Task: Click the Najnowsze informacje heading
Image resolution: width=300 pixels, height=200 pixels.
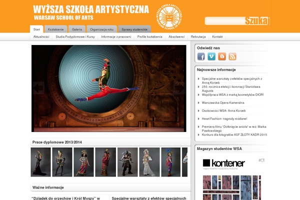Action: (216, 69)
